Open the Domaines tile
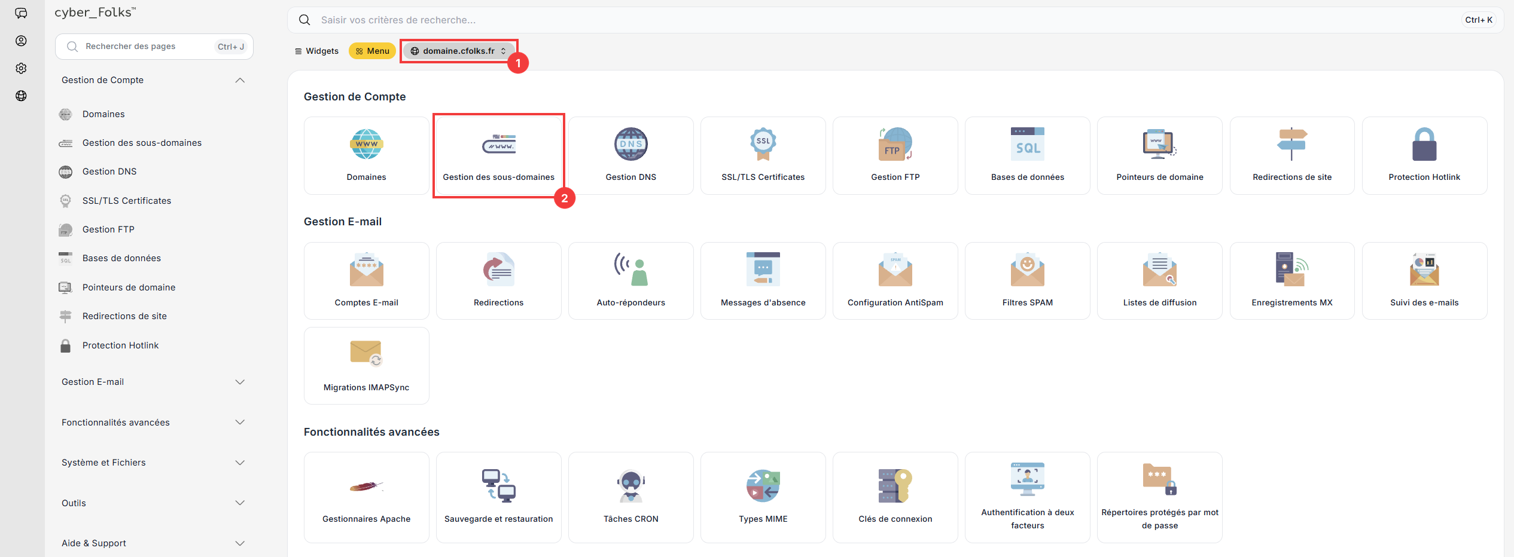The image size is (1514, 557). (366, 155)
